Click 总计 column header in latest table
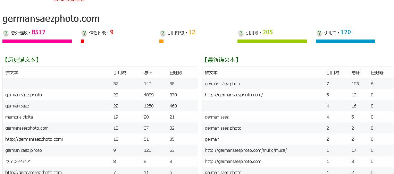The width and height of the screenshot is (394, 174). [x=355, y=73]
